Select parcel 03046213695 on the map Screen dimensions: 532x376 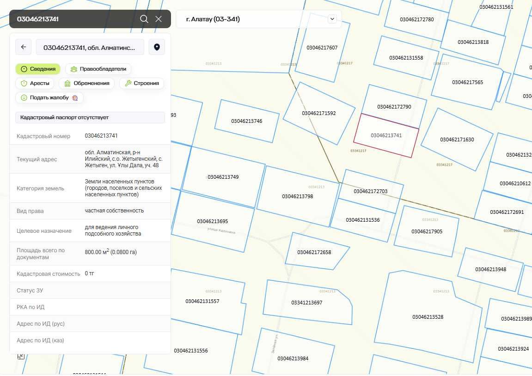click(x=213, y=221)
